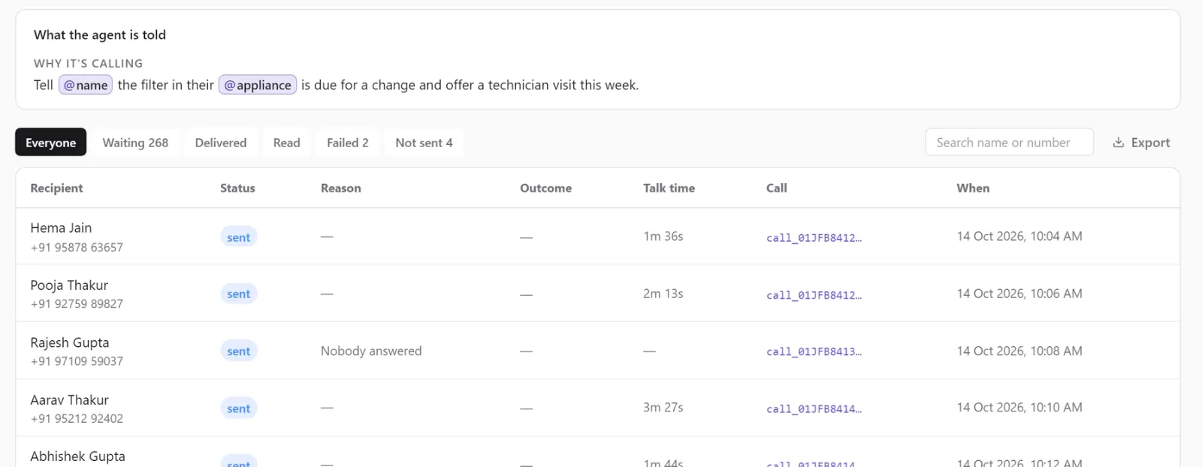This screenshot has width=1202, height=467.
Task: Click the Recipient column header
Action: (x=56, y=188)
